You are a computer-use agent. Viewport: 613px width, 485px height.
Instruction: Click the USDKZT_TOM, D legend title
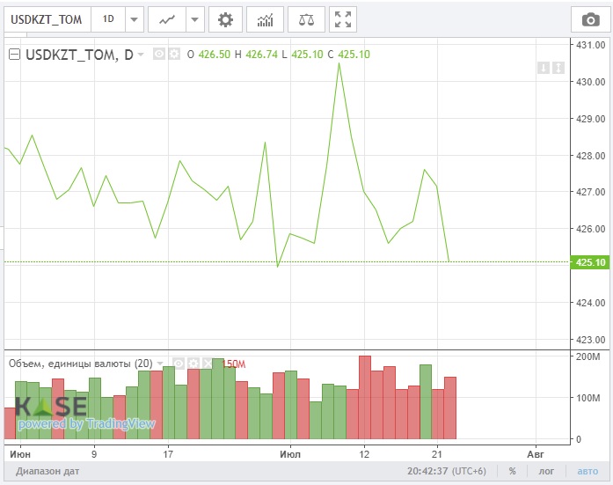coord(79,55)
